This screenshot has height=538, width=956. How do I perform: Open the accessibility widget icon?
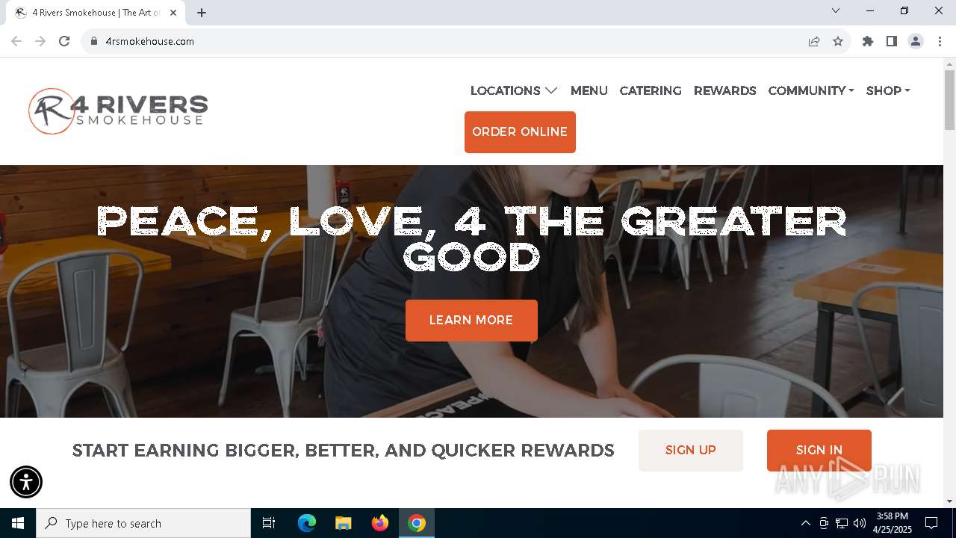point(26,482)
